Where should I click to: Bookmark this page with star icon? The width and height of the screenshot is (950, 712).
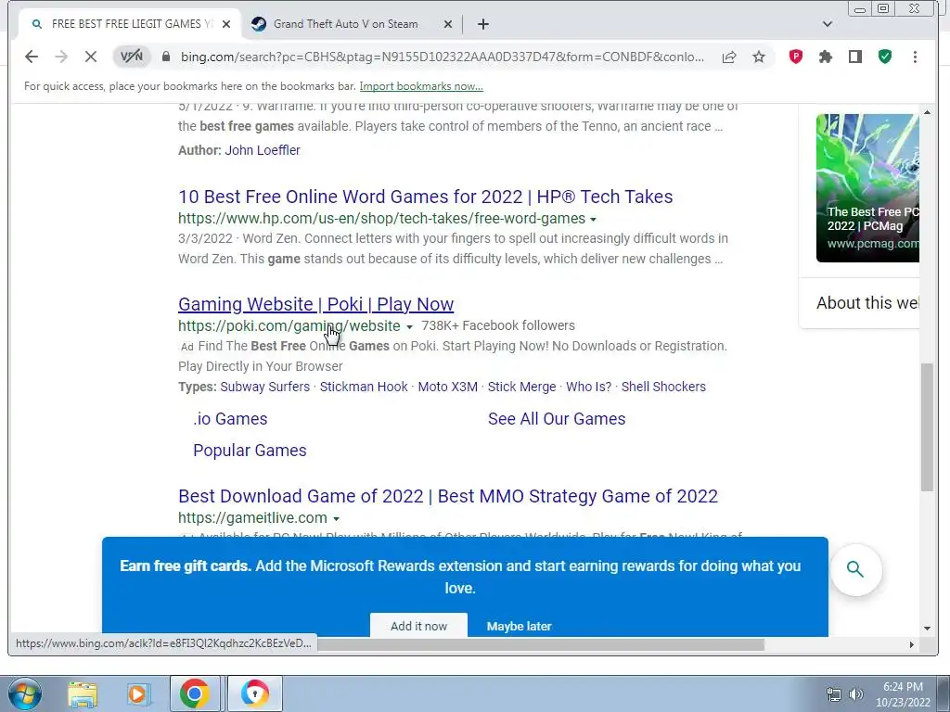(759, 57)
